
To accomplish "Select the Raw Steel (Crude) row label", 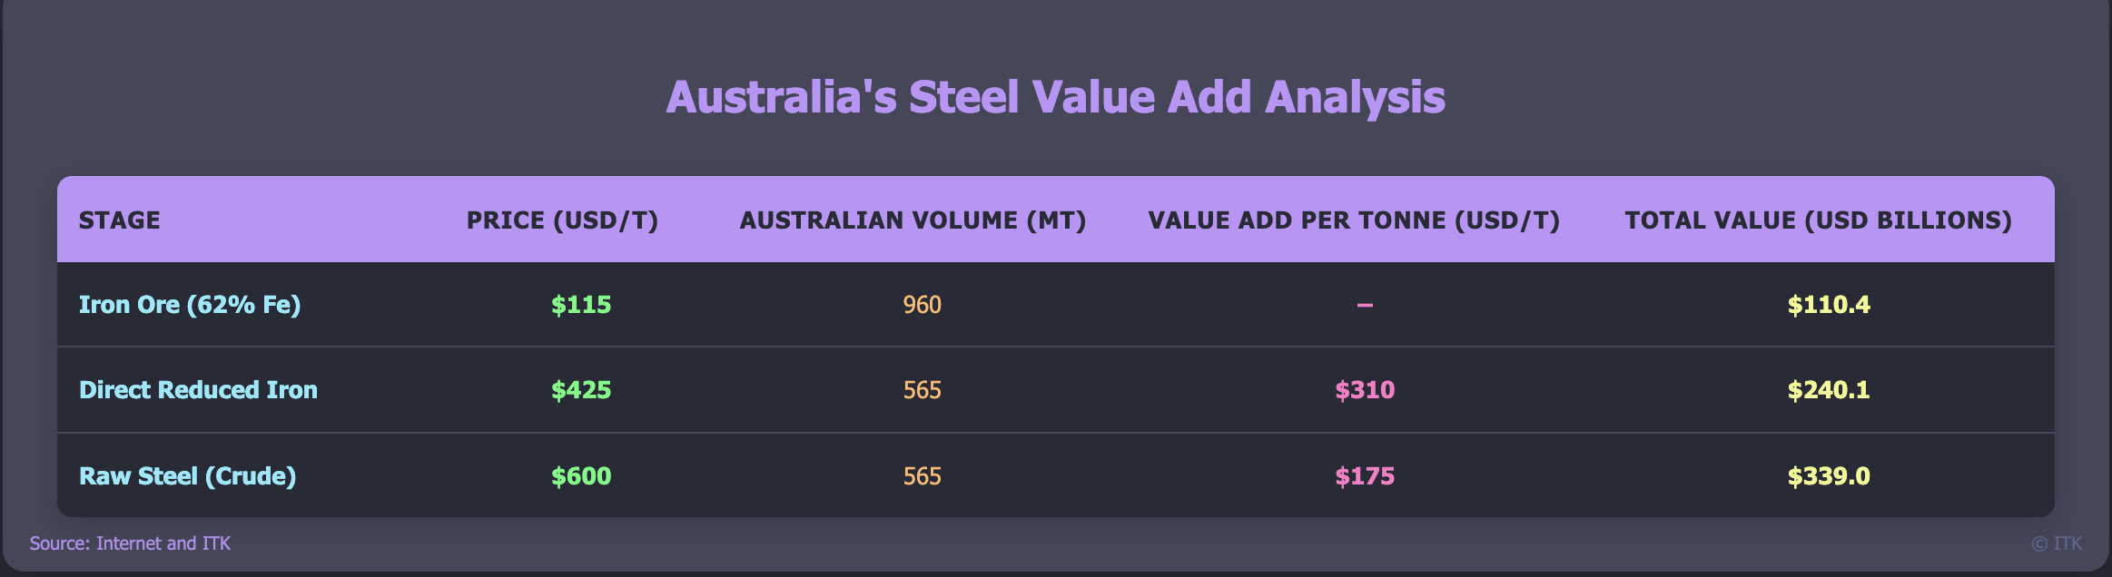I will pyautogui.click(x=188, y=476).
